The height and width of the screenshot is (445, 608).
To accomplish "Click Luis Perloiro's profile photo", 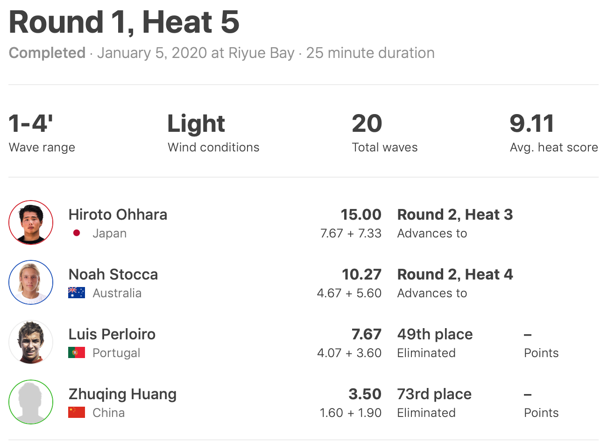I will pos(31,342).
